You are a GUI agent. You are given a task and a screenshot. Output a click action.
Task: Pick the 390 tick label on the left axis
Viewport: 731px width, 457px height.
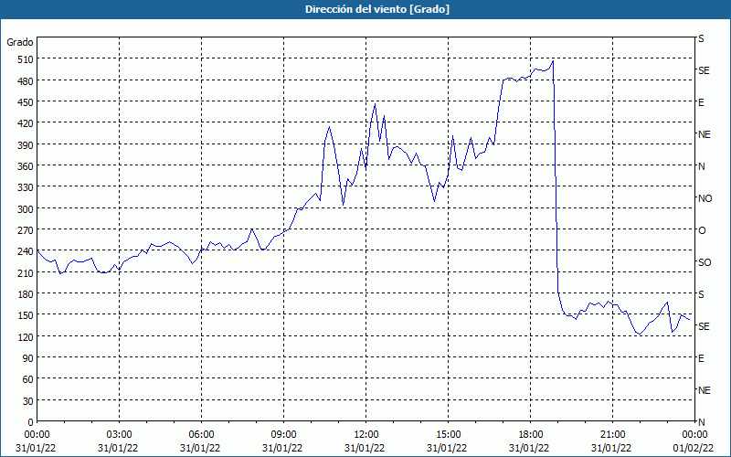(x=26, y=145)
